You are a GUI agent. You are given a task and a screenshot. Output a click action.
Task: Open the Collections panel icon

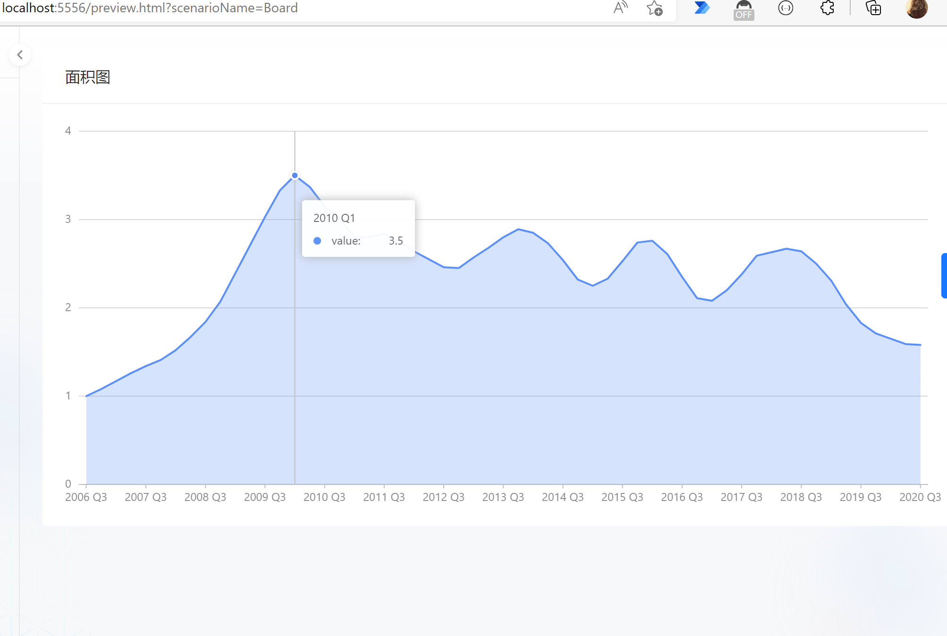873,8
